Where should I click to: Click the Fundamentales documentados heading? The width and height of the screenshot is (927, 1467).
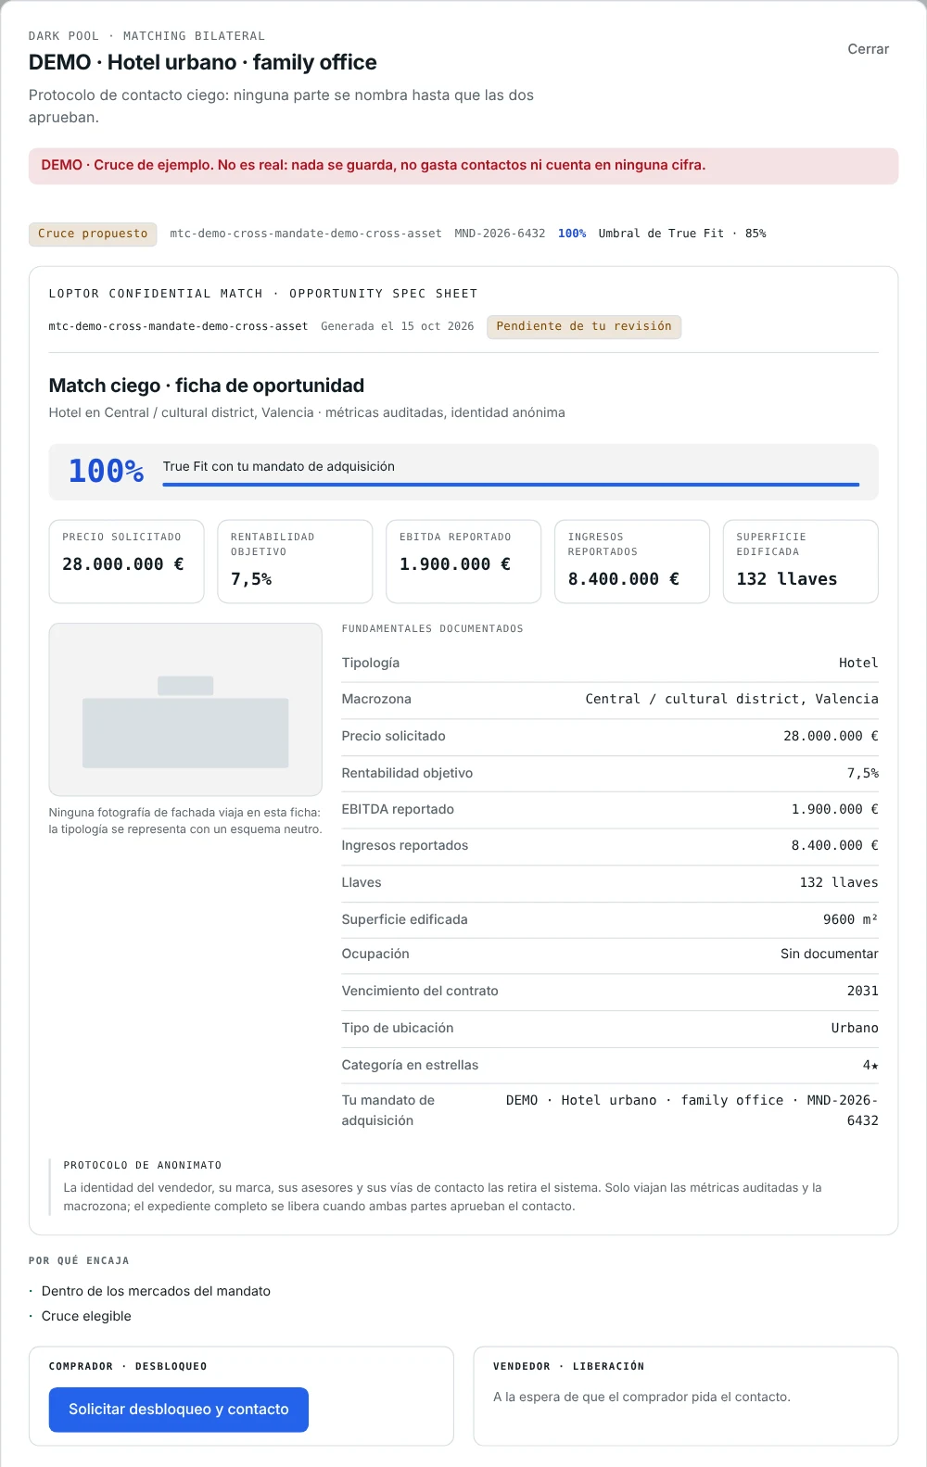[x=432, y=628]
